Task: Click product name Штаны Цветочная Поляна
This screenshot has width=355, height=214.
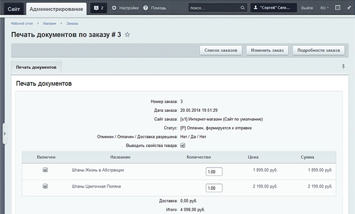Action: point(96,186)
